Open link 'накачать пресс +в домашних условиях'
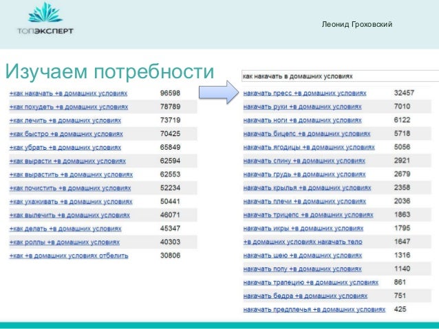 [x=305, y=93]
